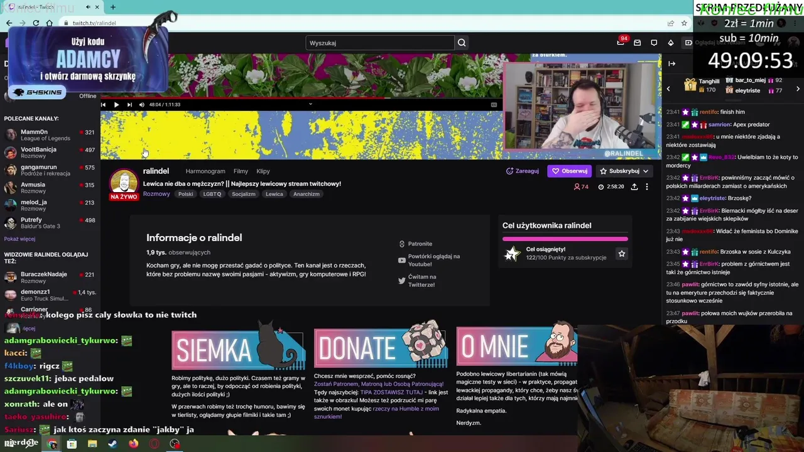This screenshot has height=452, width=804.
Task: Select the LGBTQ tag
Action: (212, 194)
